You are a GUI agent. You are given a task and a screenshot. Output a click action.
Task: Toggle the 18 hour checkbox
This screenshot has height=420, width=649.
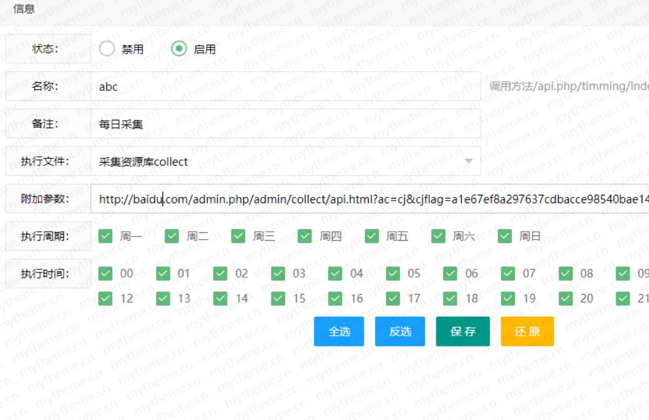[x=450, y=298]
